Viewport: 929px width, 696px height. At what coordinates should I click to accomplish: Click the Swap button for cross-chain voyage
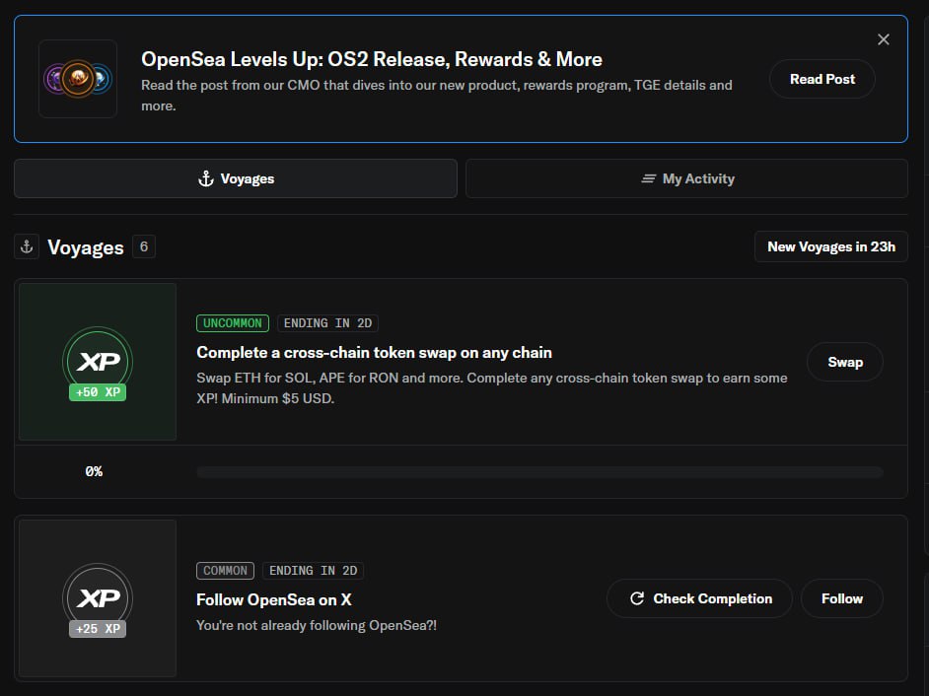(845, 362)
